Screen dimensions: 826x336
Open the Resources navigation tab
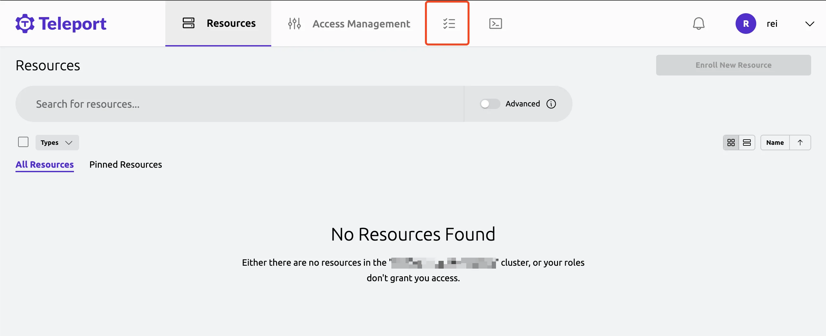219,24
